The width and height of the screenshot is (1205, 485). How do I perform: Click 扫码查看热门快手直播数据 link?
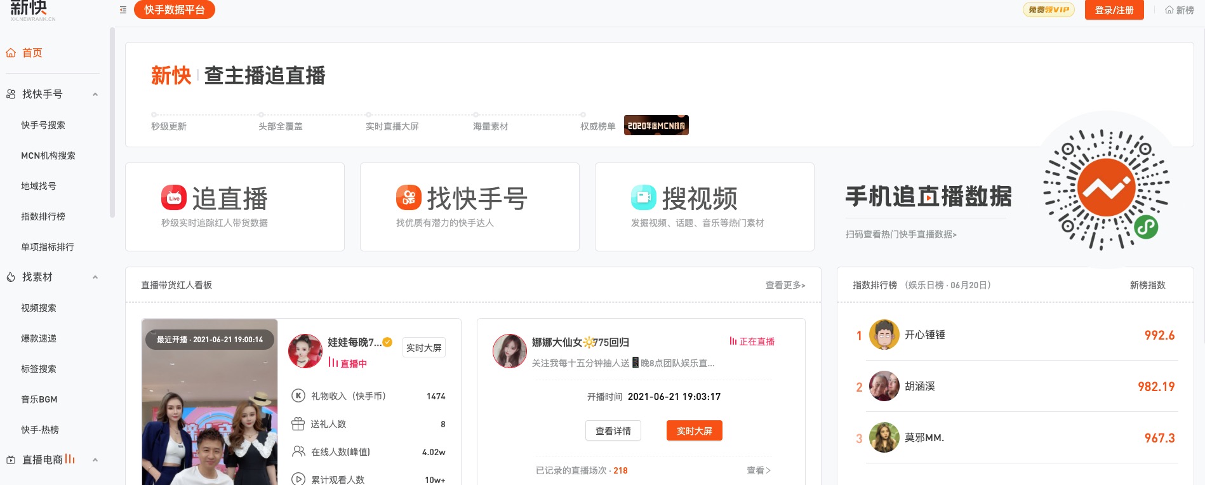pos(901,234)
